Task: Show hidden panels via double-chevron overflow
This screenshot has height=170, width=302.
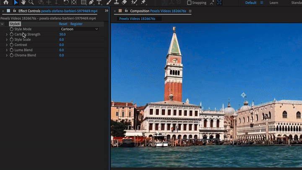Action: pyautogui.click(x=107, y=11)
